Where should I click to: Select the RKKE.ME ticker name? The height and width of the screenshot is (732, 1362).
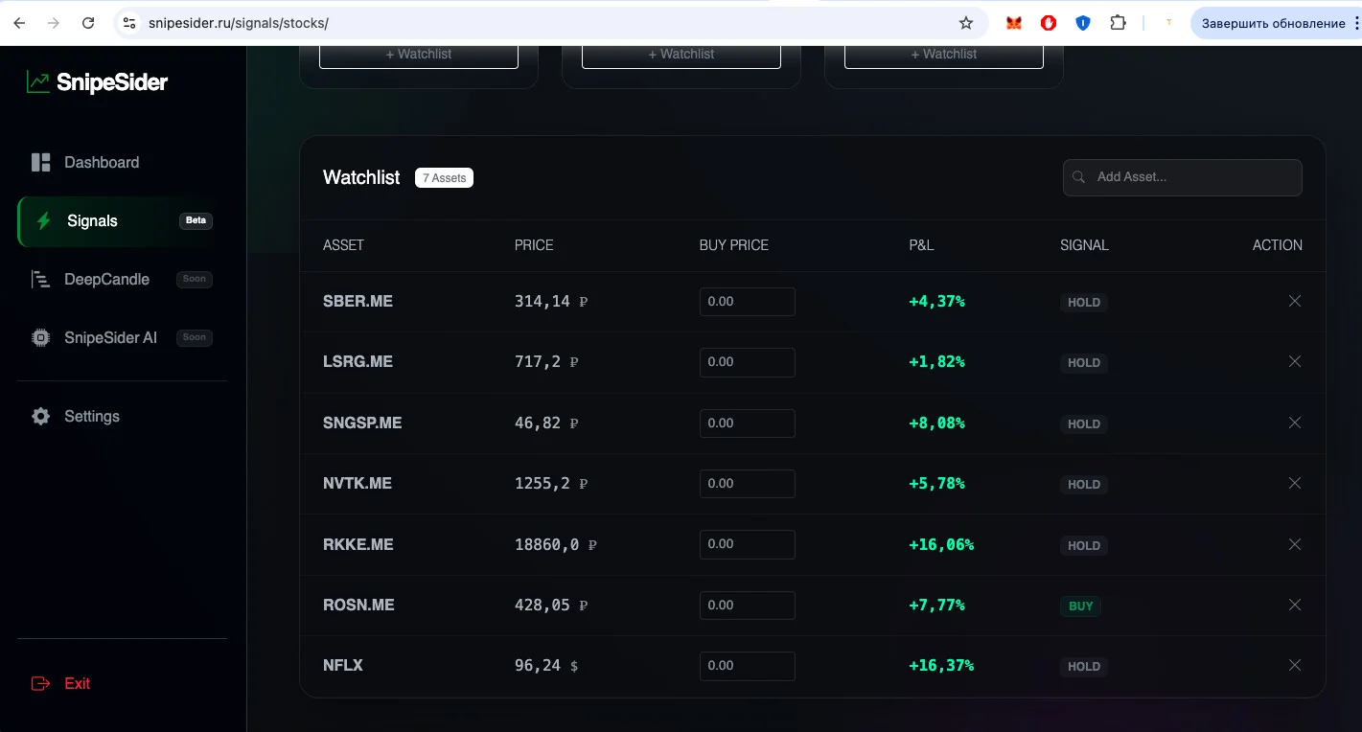tap(358, 544)
